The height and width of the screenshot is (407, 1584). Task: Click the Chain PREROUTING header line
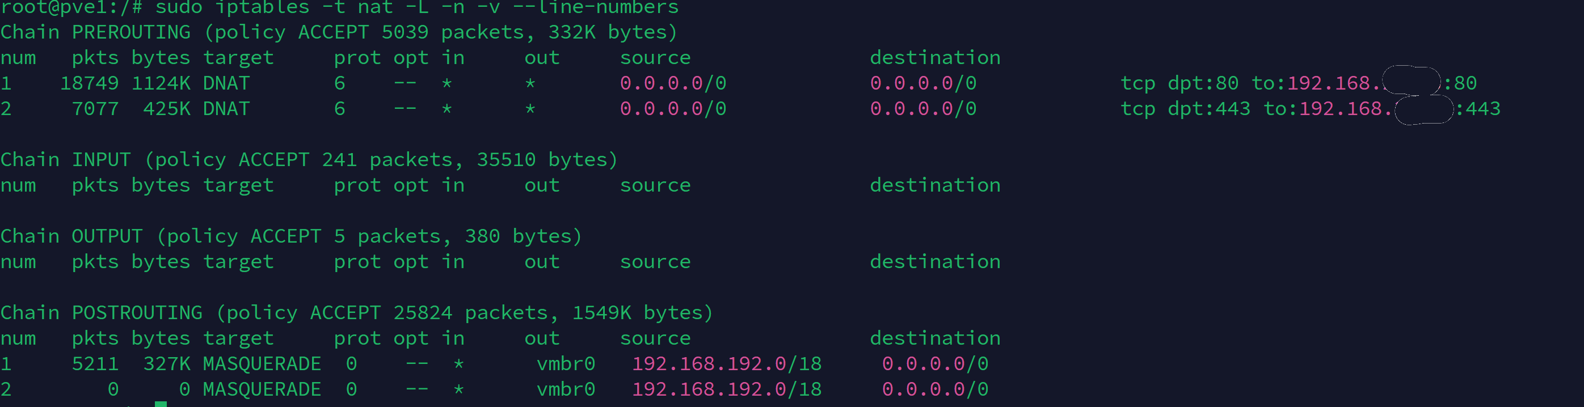[x=339, y=32]
